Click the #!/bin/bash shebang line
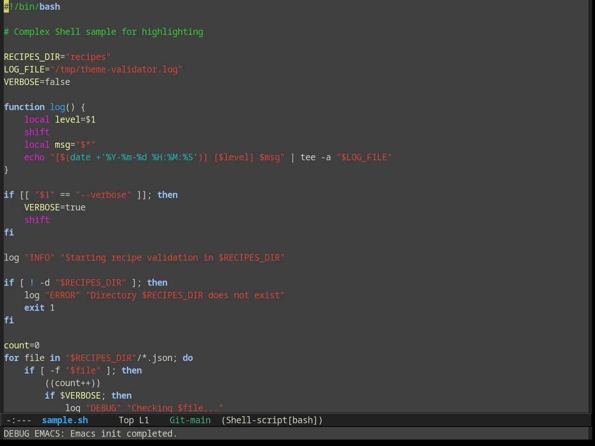 pos(32,7)
